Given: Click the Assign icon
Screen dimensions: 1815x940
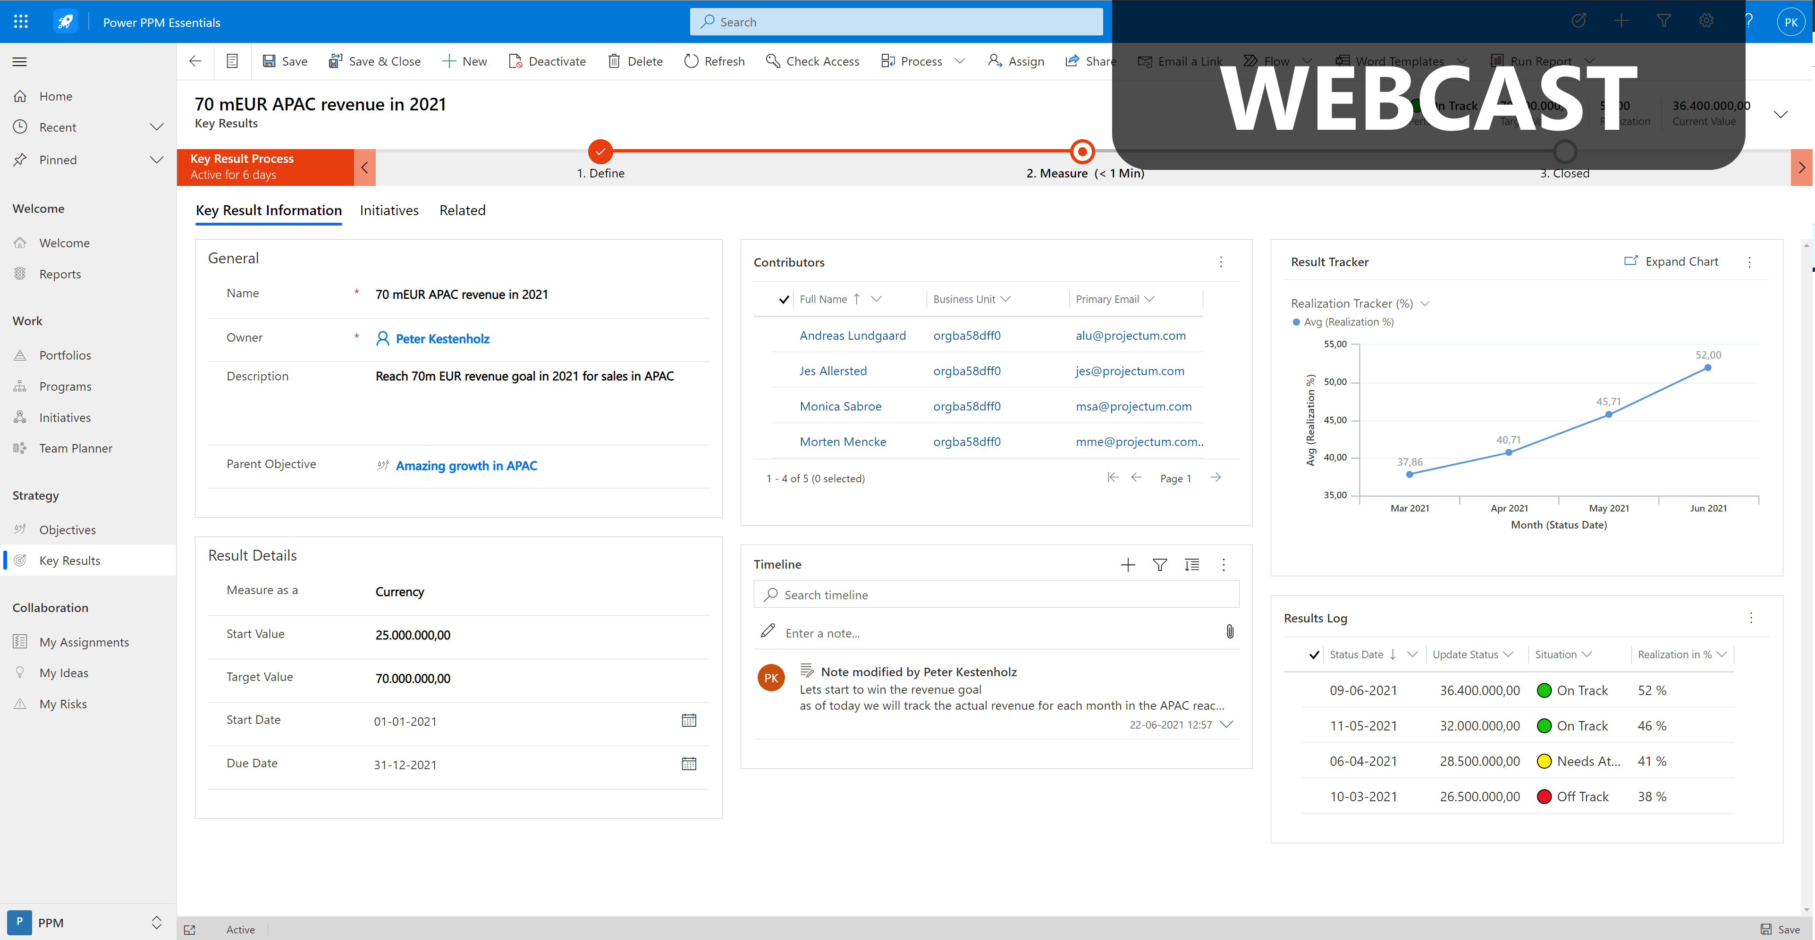Looking at the screenshot, I should tap(995, 61).
